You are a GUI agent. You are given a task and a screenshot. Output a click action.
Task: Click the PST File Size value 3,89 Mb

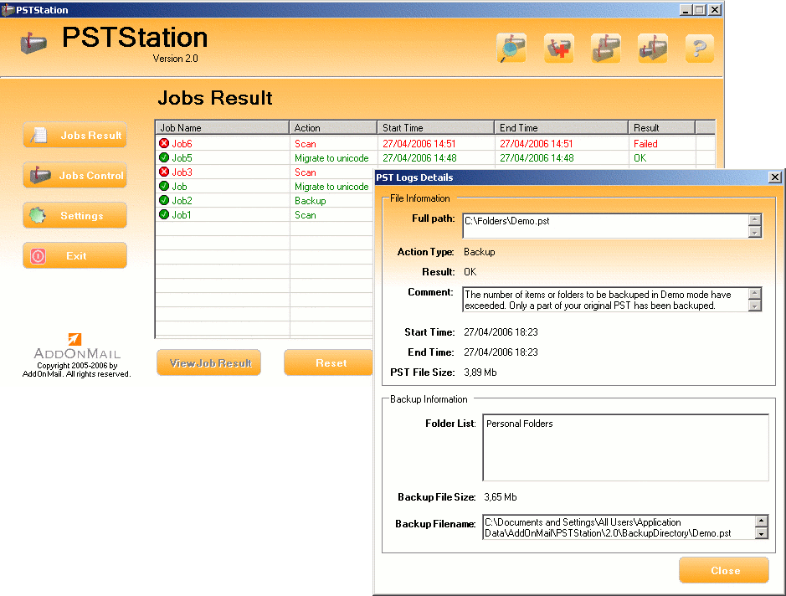[x=480, y=372]
